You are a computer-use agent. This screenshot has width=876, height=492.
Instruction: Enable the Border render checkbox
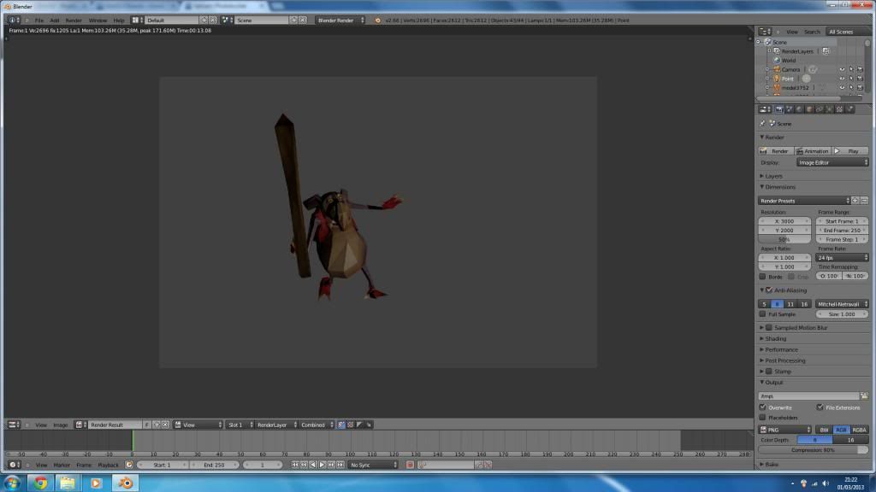762,277
